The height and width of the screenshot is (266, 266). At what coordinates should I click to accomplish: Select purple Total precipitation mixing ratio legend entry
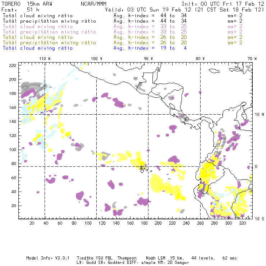pyautogui.click(x=49, y=32)
